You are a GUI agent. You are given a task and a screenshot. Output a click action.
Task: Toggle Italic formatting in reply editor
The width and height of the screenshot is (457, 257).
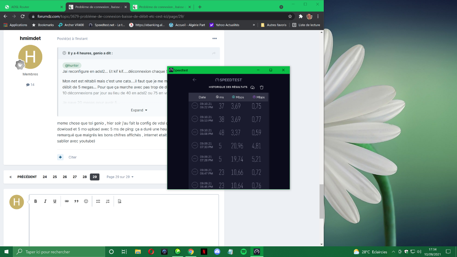coord(45,201)
